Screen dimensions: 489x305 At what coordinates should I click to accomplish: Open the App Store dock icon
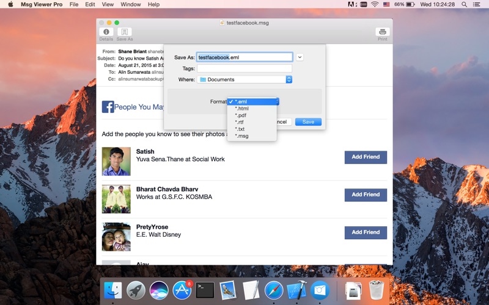pyautogui.click(x=182, y=290)
